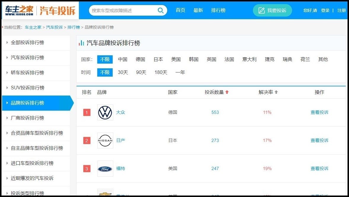Filter country by 日本
This screenshot has width=349, height=197.
click(158, 59)
